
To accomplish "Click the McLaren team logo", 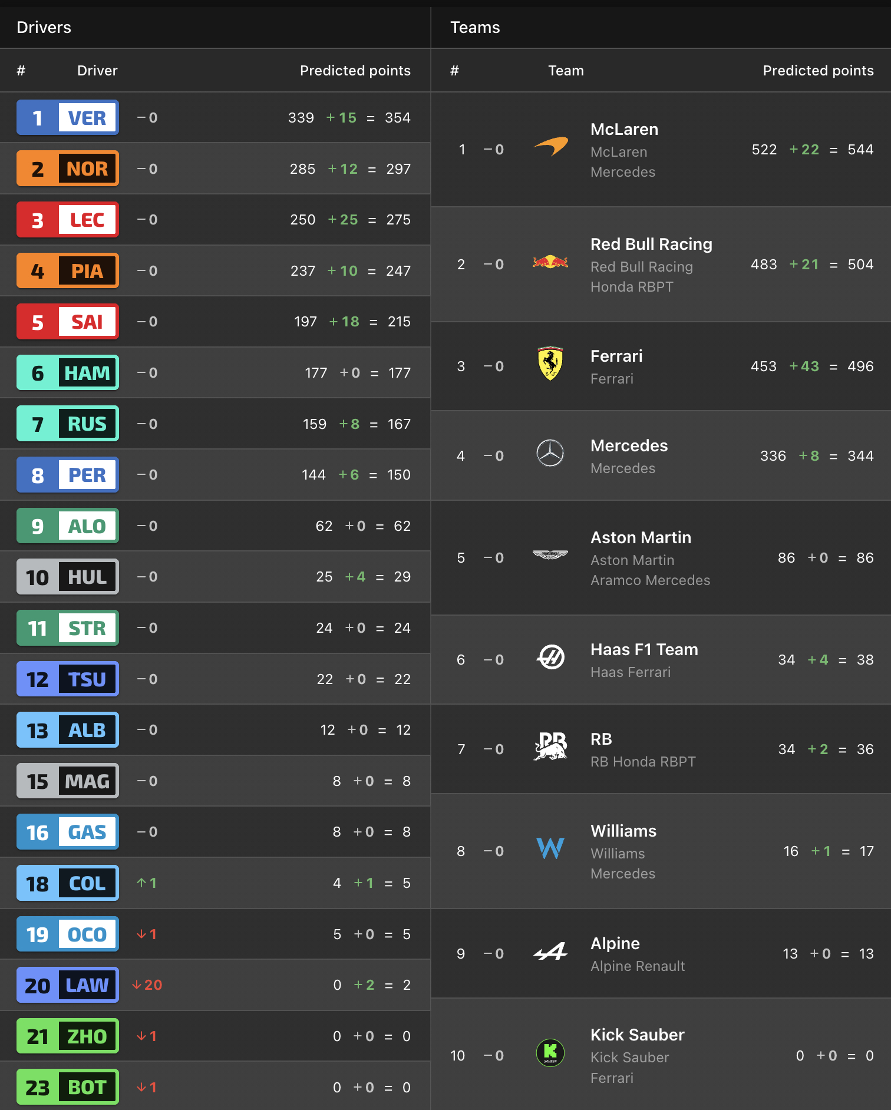I will [x=550, y=146].
